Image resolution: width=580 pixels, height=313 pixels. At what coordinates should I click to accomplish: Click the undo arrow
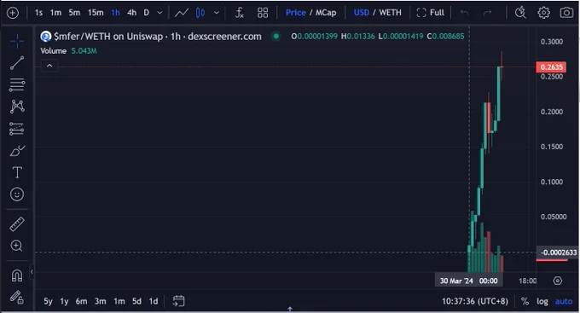(x=465, y=13)
